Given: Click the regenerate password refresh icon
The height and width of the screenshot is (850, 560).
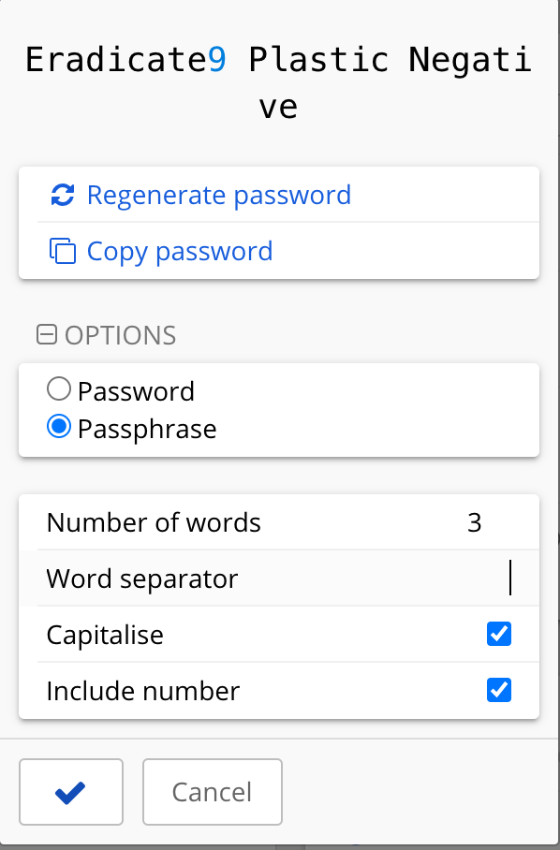Looking at the screenshot, I should 62,195.
